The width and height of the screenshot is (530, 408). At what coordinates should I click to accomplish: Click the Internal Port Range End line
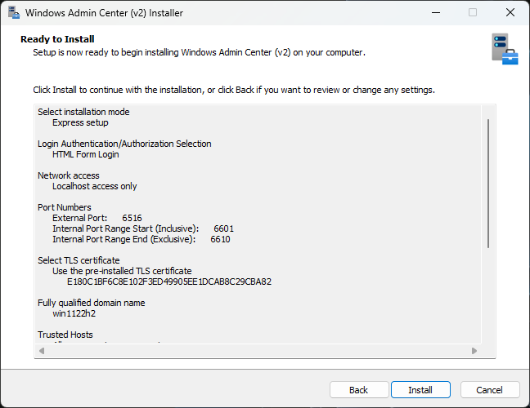(x=141, y=239)
